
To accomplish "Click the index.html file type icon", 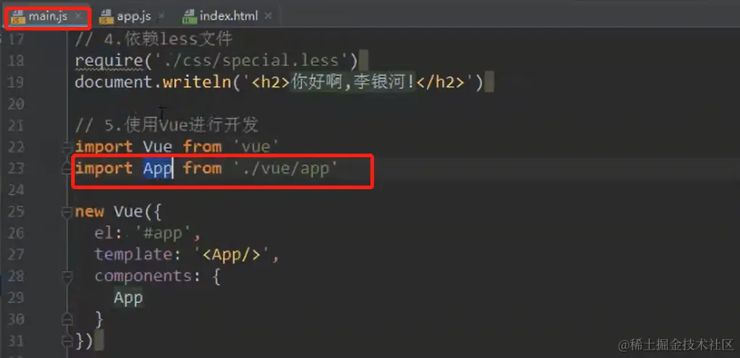I will pyautogui.click(x=190, y=17).
